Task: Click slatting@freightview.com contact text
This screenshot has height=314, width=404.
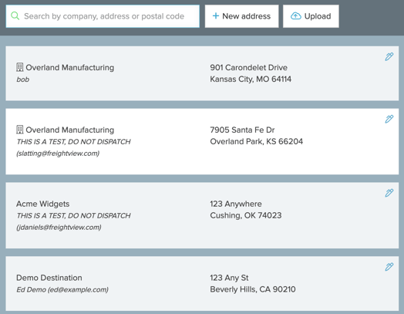Action: point(58,154)
